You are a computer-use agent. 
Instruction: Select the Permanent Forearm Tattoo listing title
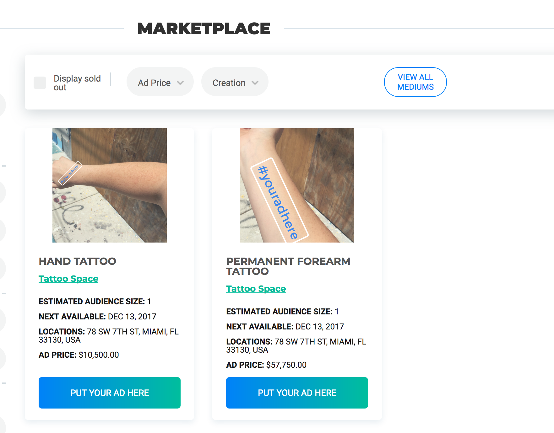coord(288,266)
